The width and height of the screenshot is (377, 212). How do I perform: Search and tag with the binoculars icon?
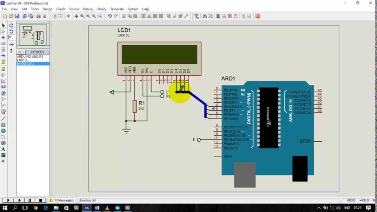click(x=205, y=16)
